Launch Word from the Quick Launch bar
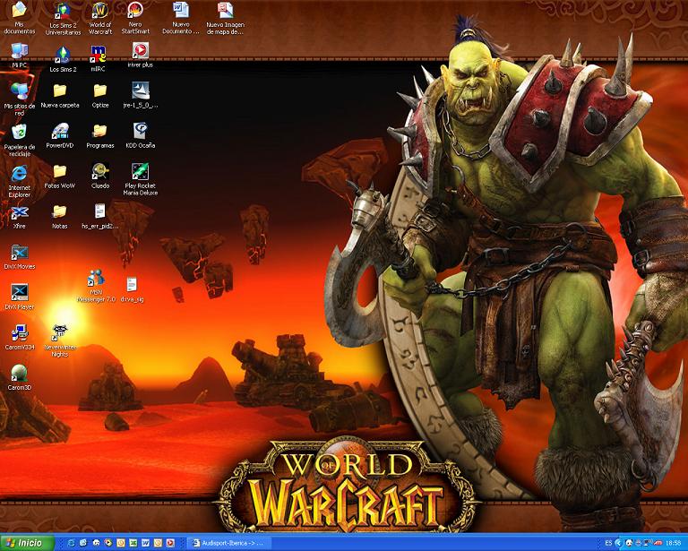Screen dimensions: 688x551 coord(145,543)
